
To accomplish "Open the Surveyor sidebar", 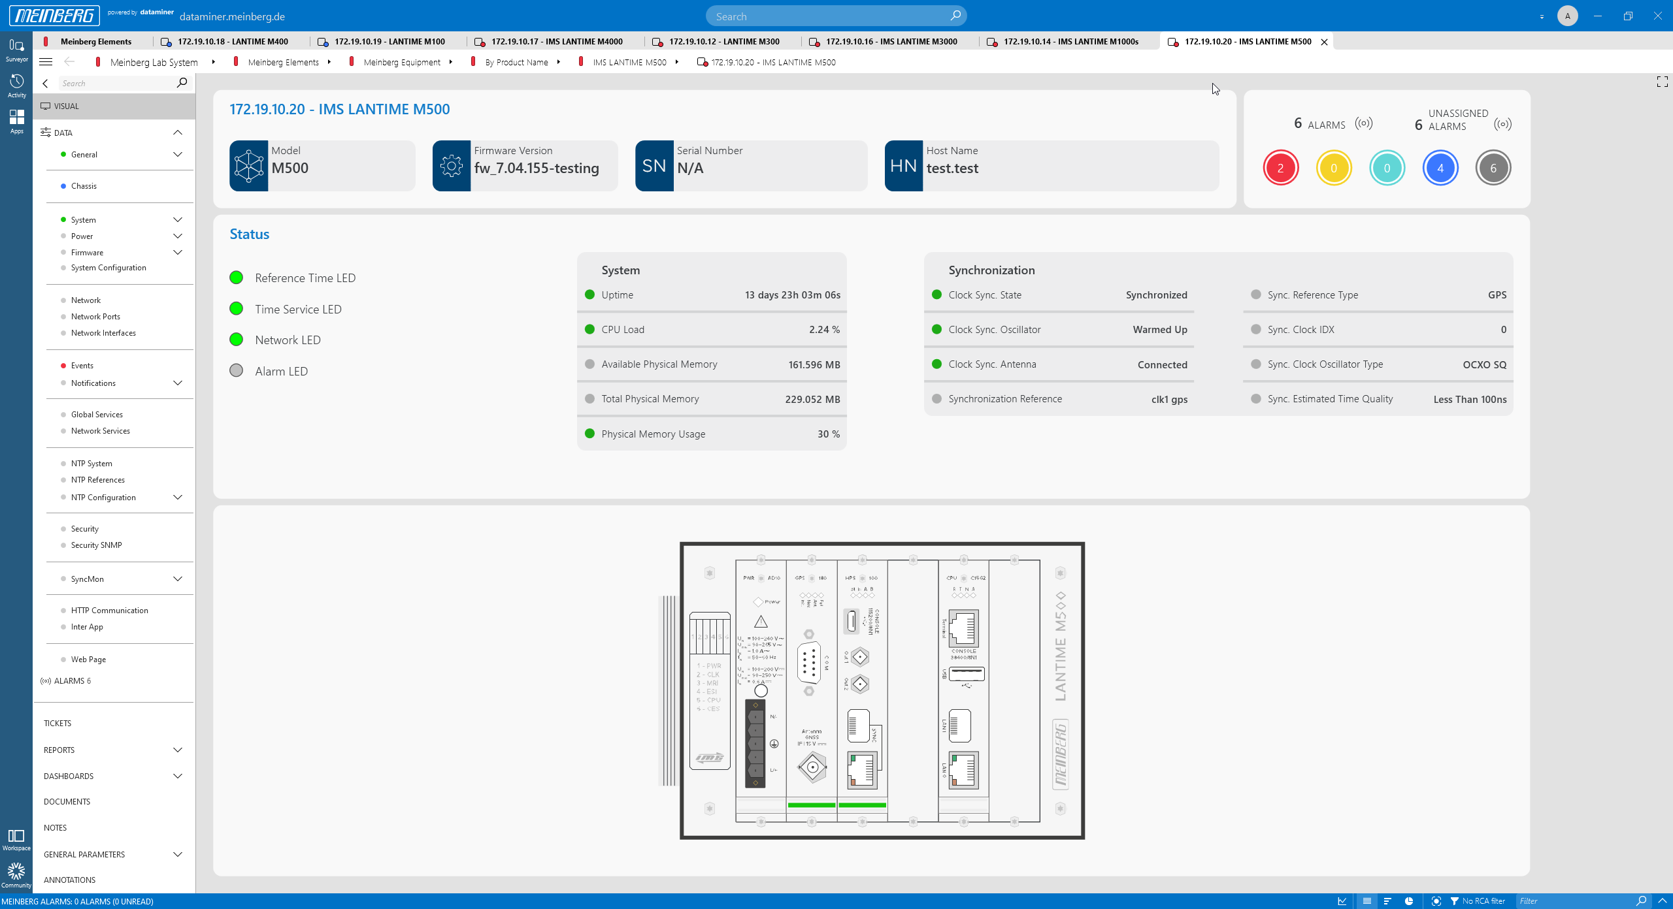I will click(16, 50).
